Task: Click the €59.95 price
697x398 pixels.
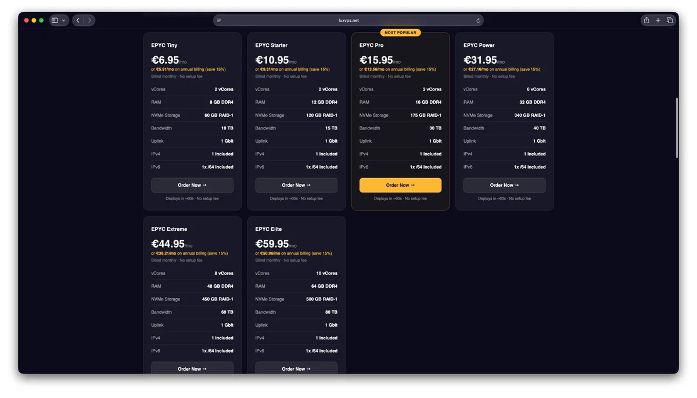Action: coord(272,244)
